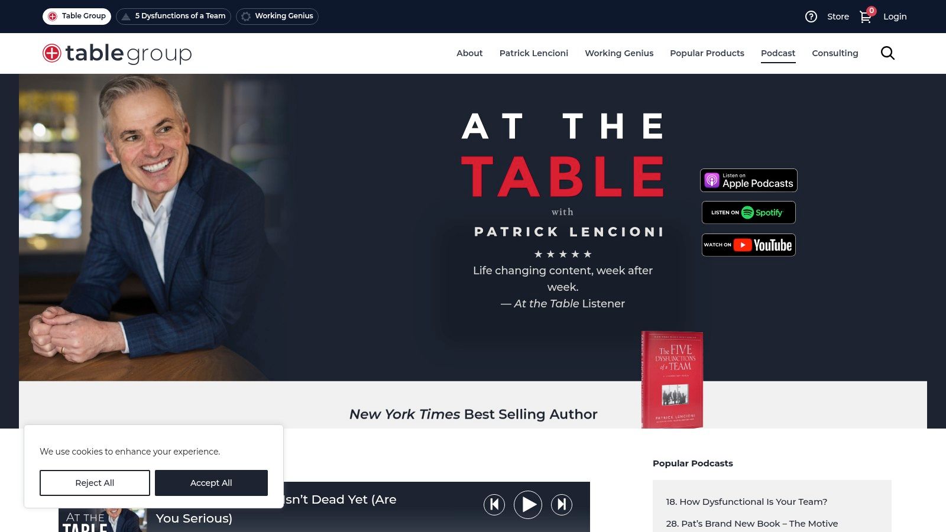Play the podcast episode
Screen dimensions: 946x532
pos(528,504)
